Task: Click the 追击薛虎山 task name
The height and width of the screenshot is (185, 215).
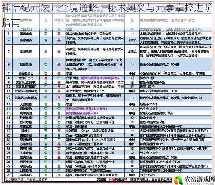Action: (26, 74)
